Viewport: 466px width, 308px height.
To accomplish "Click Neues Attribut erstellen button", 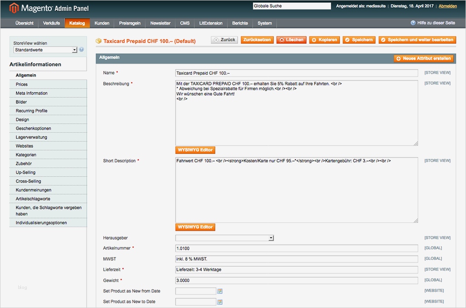I will tap(424, 59).
